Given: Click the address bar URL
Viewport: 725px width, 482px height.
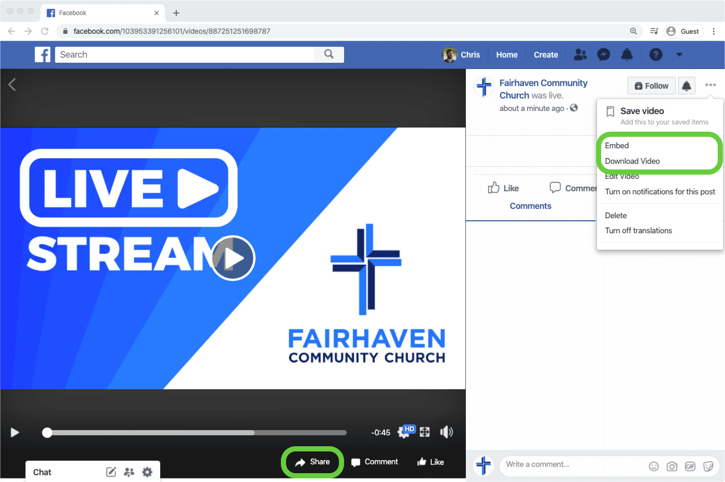Looking at the screenshot, I should (x=172, y=31).
